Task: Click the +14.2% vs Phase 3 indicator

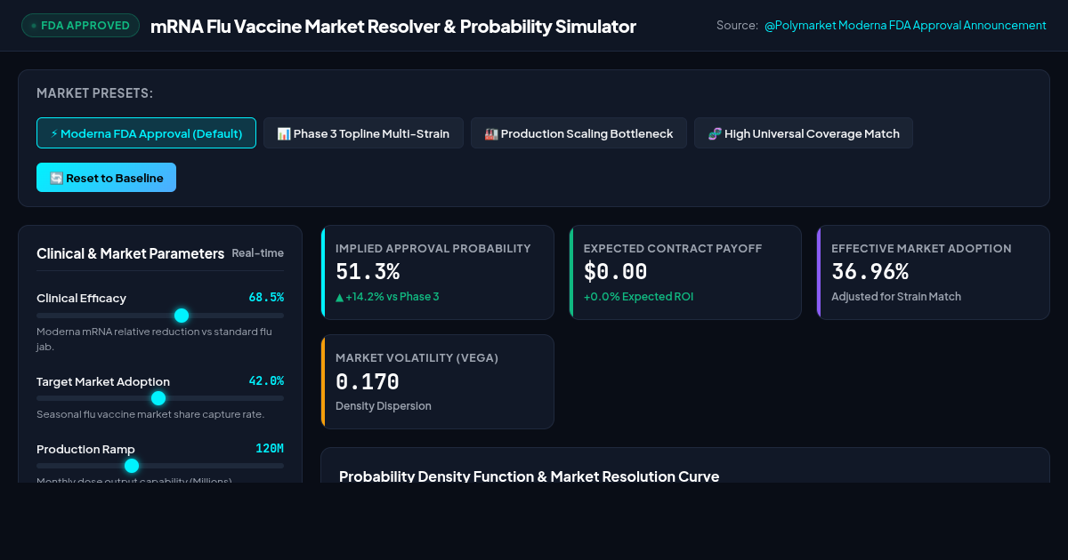Action: 387,297
